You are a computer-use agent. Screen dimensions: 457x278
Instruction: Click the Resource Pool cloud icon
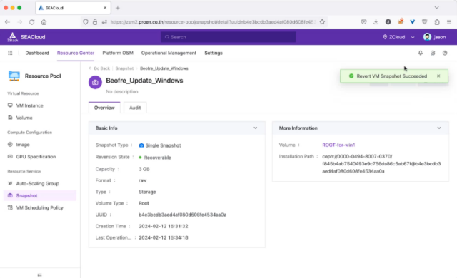tap(14, 76)
